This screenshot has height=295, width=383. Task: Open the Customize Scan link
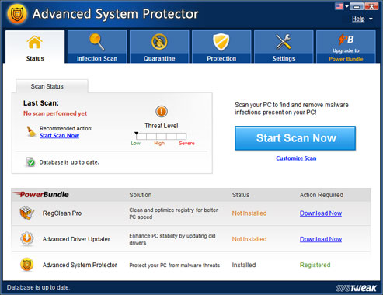(296, 158)
